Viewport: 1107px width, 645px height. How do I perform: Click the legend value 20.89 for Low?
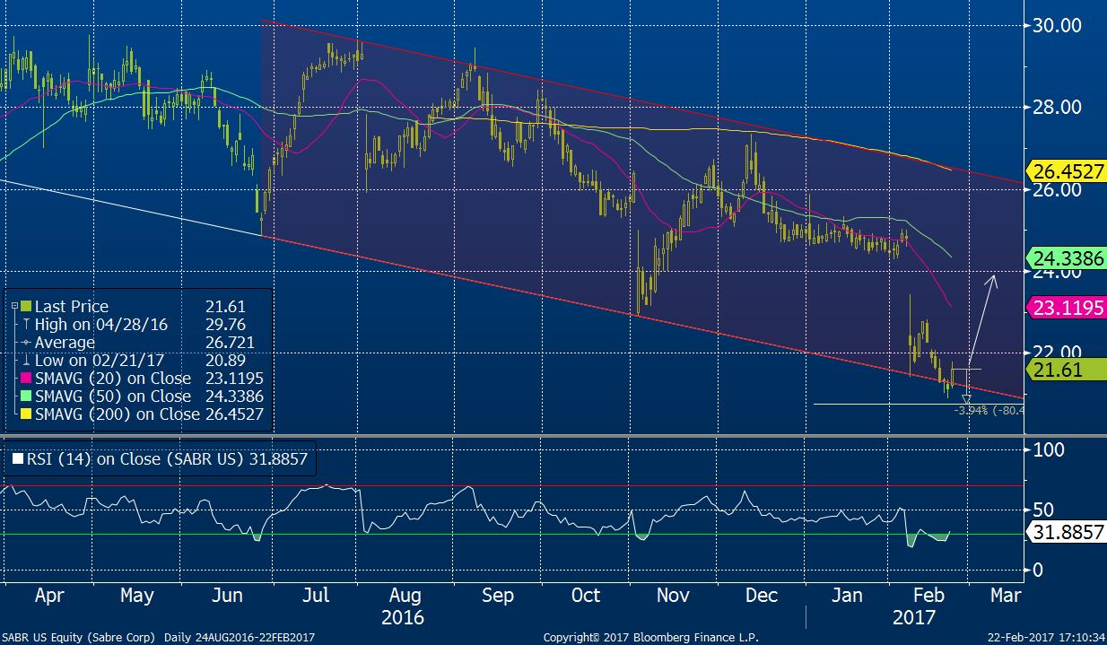224,361
